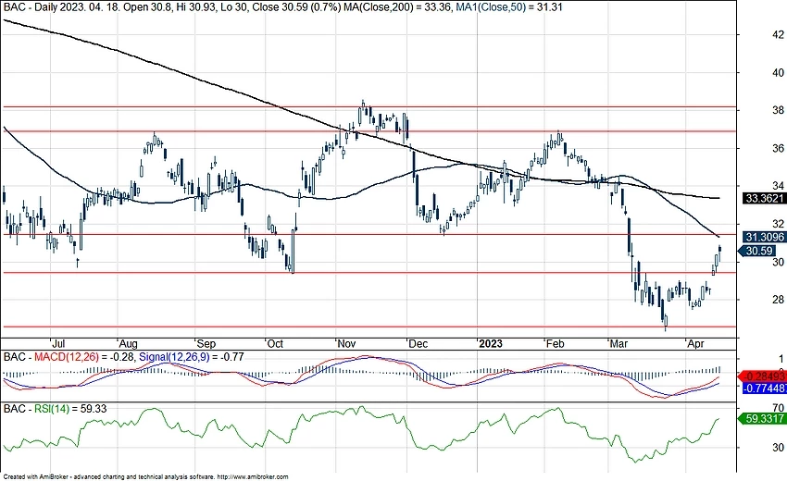Click the 42 price axis label

tap(778, 34)
